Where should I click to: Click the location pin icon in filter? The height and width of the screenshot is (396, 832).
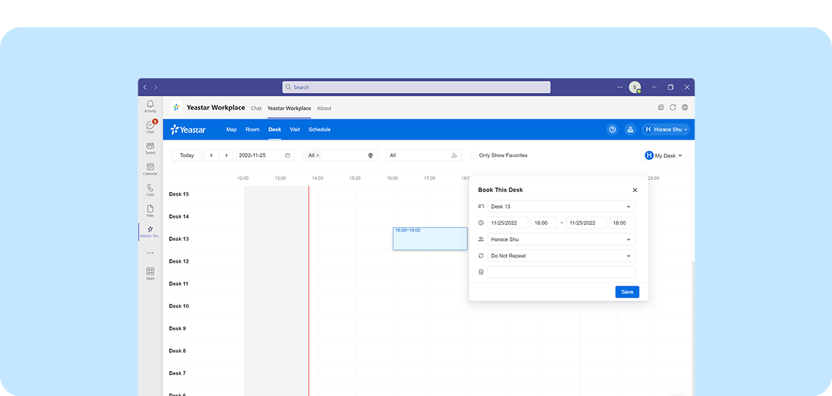[x=370, y=156]
